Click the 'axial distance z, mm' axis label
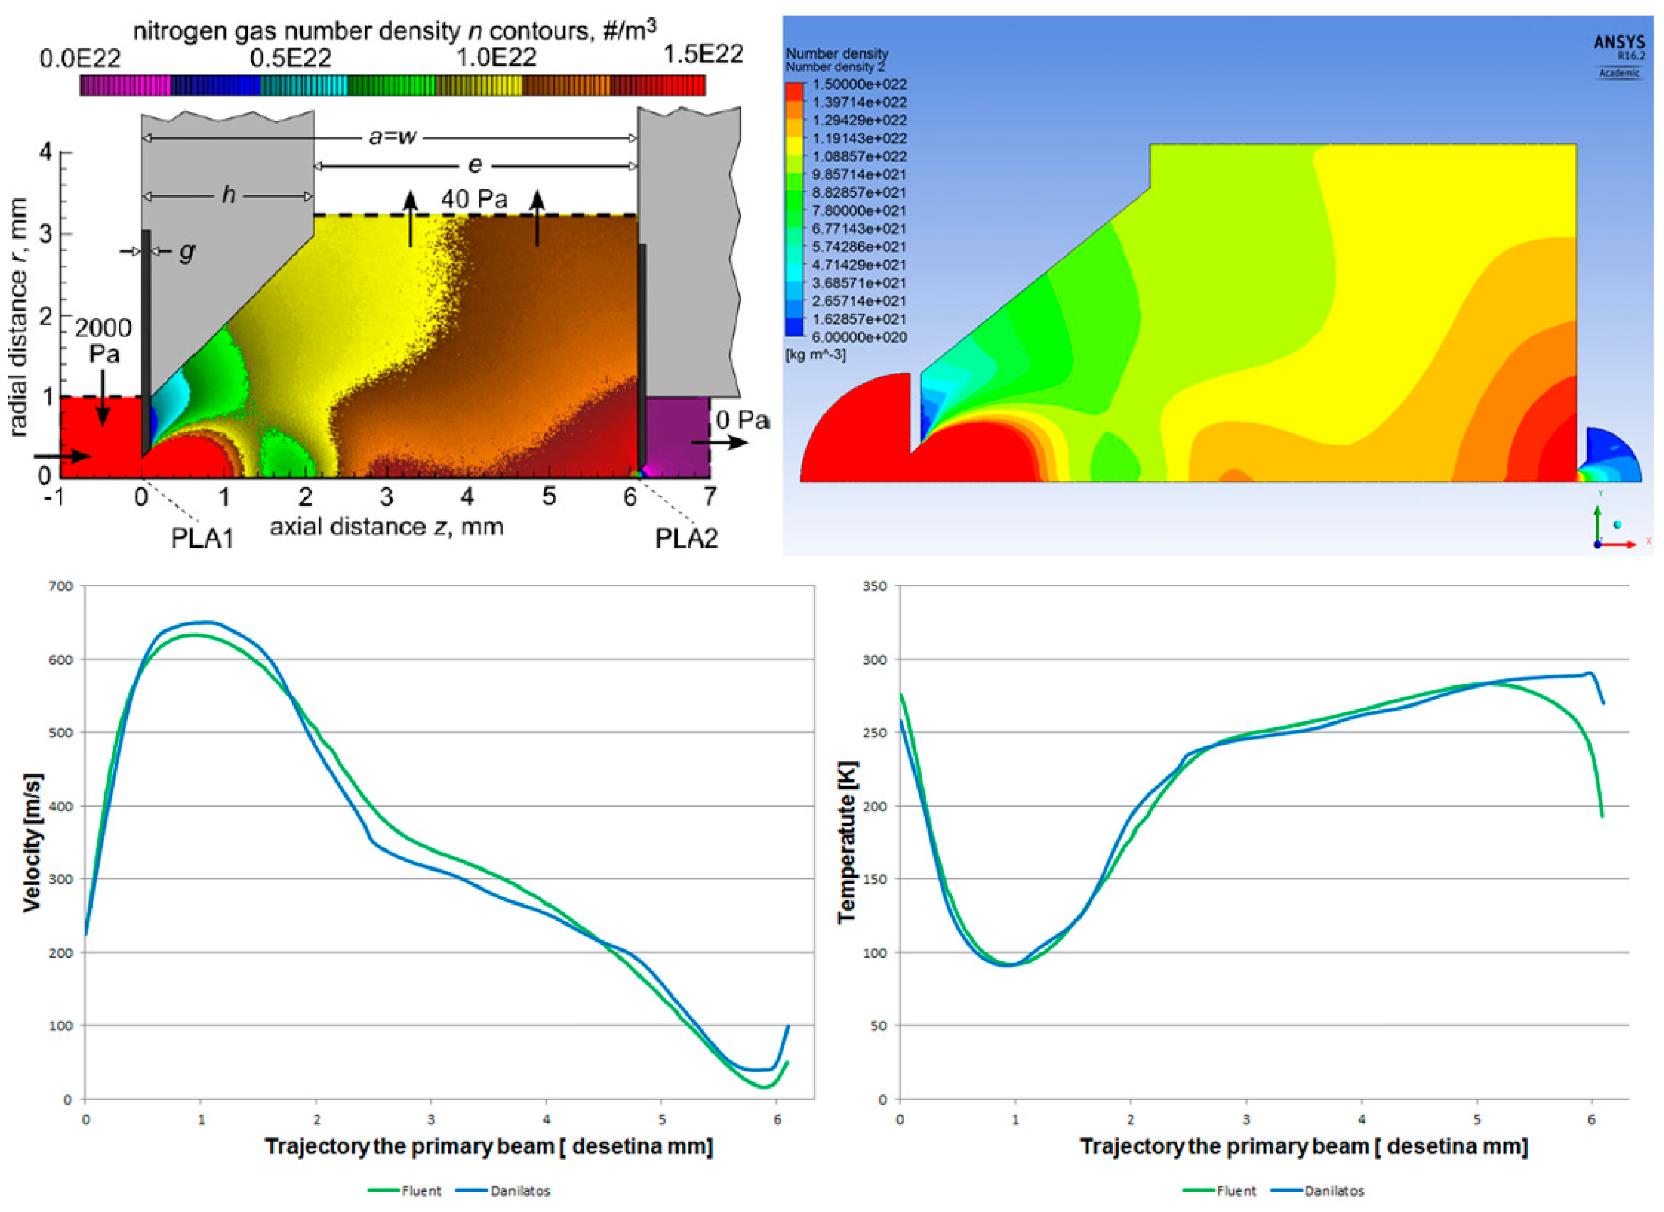 tap(387, 527)
